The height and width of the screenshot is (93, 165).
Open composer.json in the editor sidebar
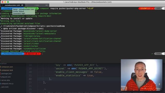coord(7,67)
